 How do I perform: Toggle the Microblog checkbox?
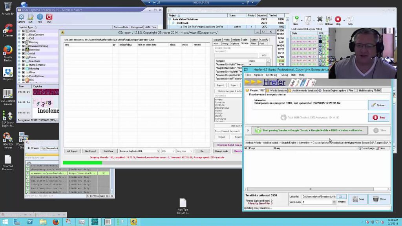(x=23, y=69)
